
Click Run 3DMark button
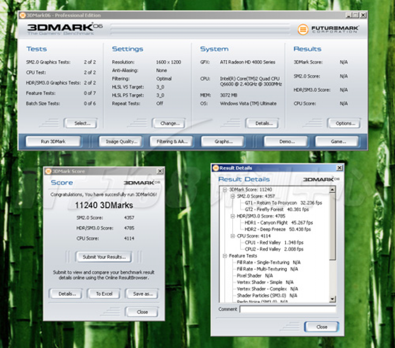point(53,141)
